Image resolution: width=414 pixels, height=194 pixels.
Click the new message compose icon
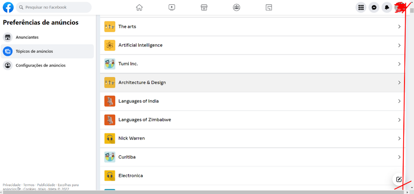[x=399, y=180]
